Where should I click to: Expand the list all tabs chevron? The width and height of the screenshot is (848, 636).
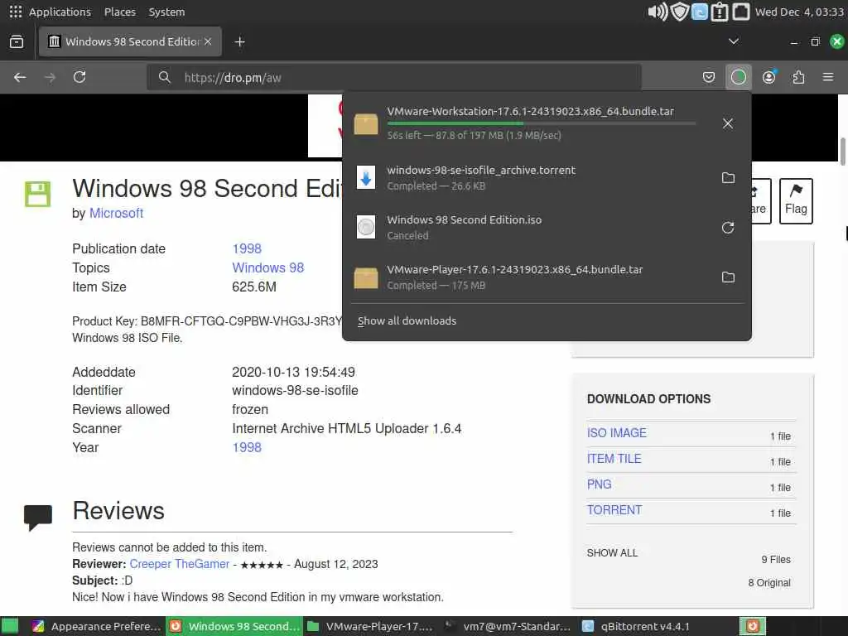tap(734, 41)
